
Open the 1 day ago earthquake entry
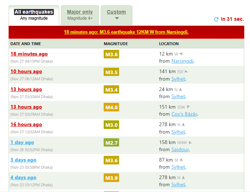tap(22, 143)
